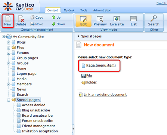Image resolution: width=167 pixels, height=135 pixels.
Task: Click the Move document button
Action: [x=37, y=24]
